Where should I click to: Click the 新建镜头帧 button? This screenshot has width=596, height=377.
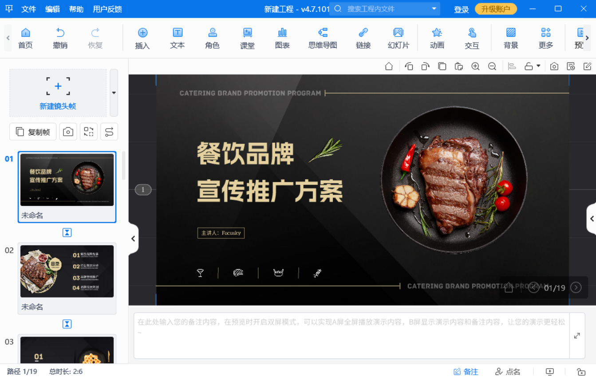(x=58, y=93)
